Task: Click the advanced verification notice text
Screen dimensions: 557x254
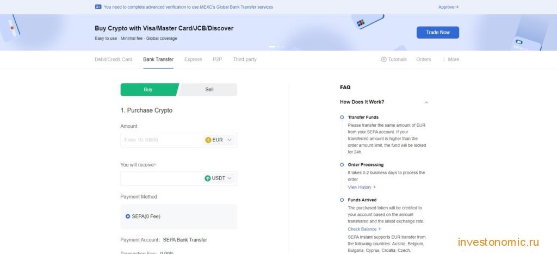Action: (188, 7)
